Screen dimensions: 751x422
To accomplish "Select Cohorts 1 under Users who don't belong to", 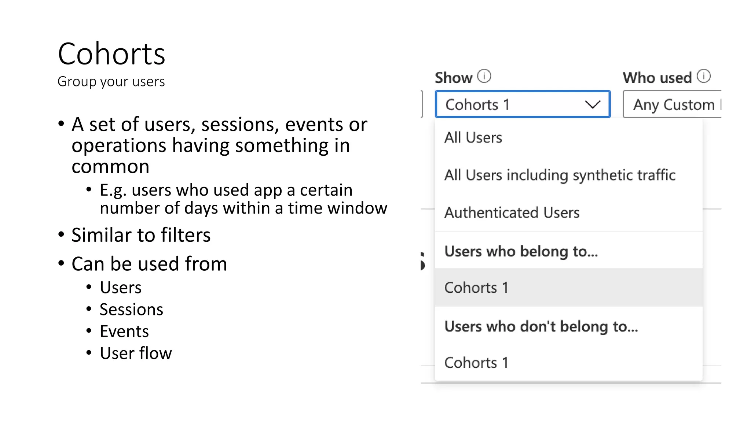I will click(568, 363).
